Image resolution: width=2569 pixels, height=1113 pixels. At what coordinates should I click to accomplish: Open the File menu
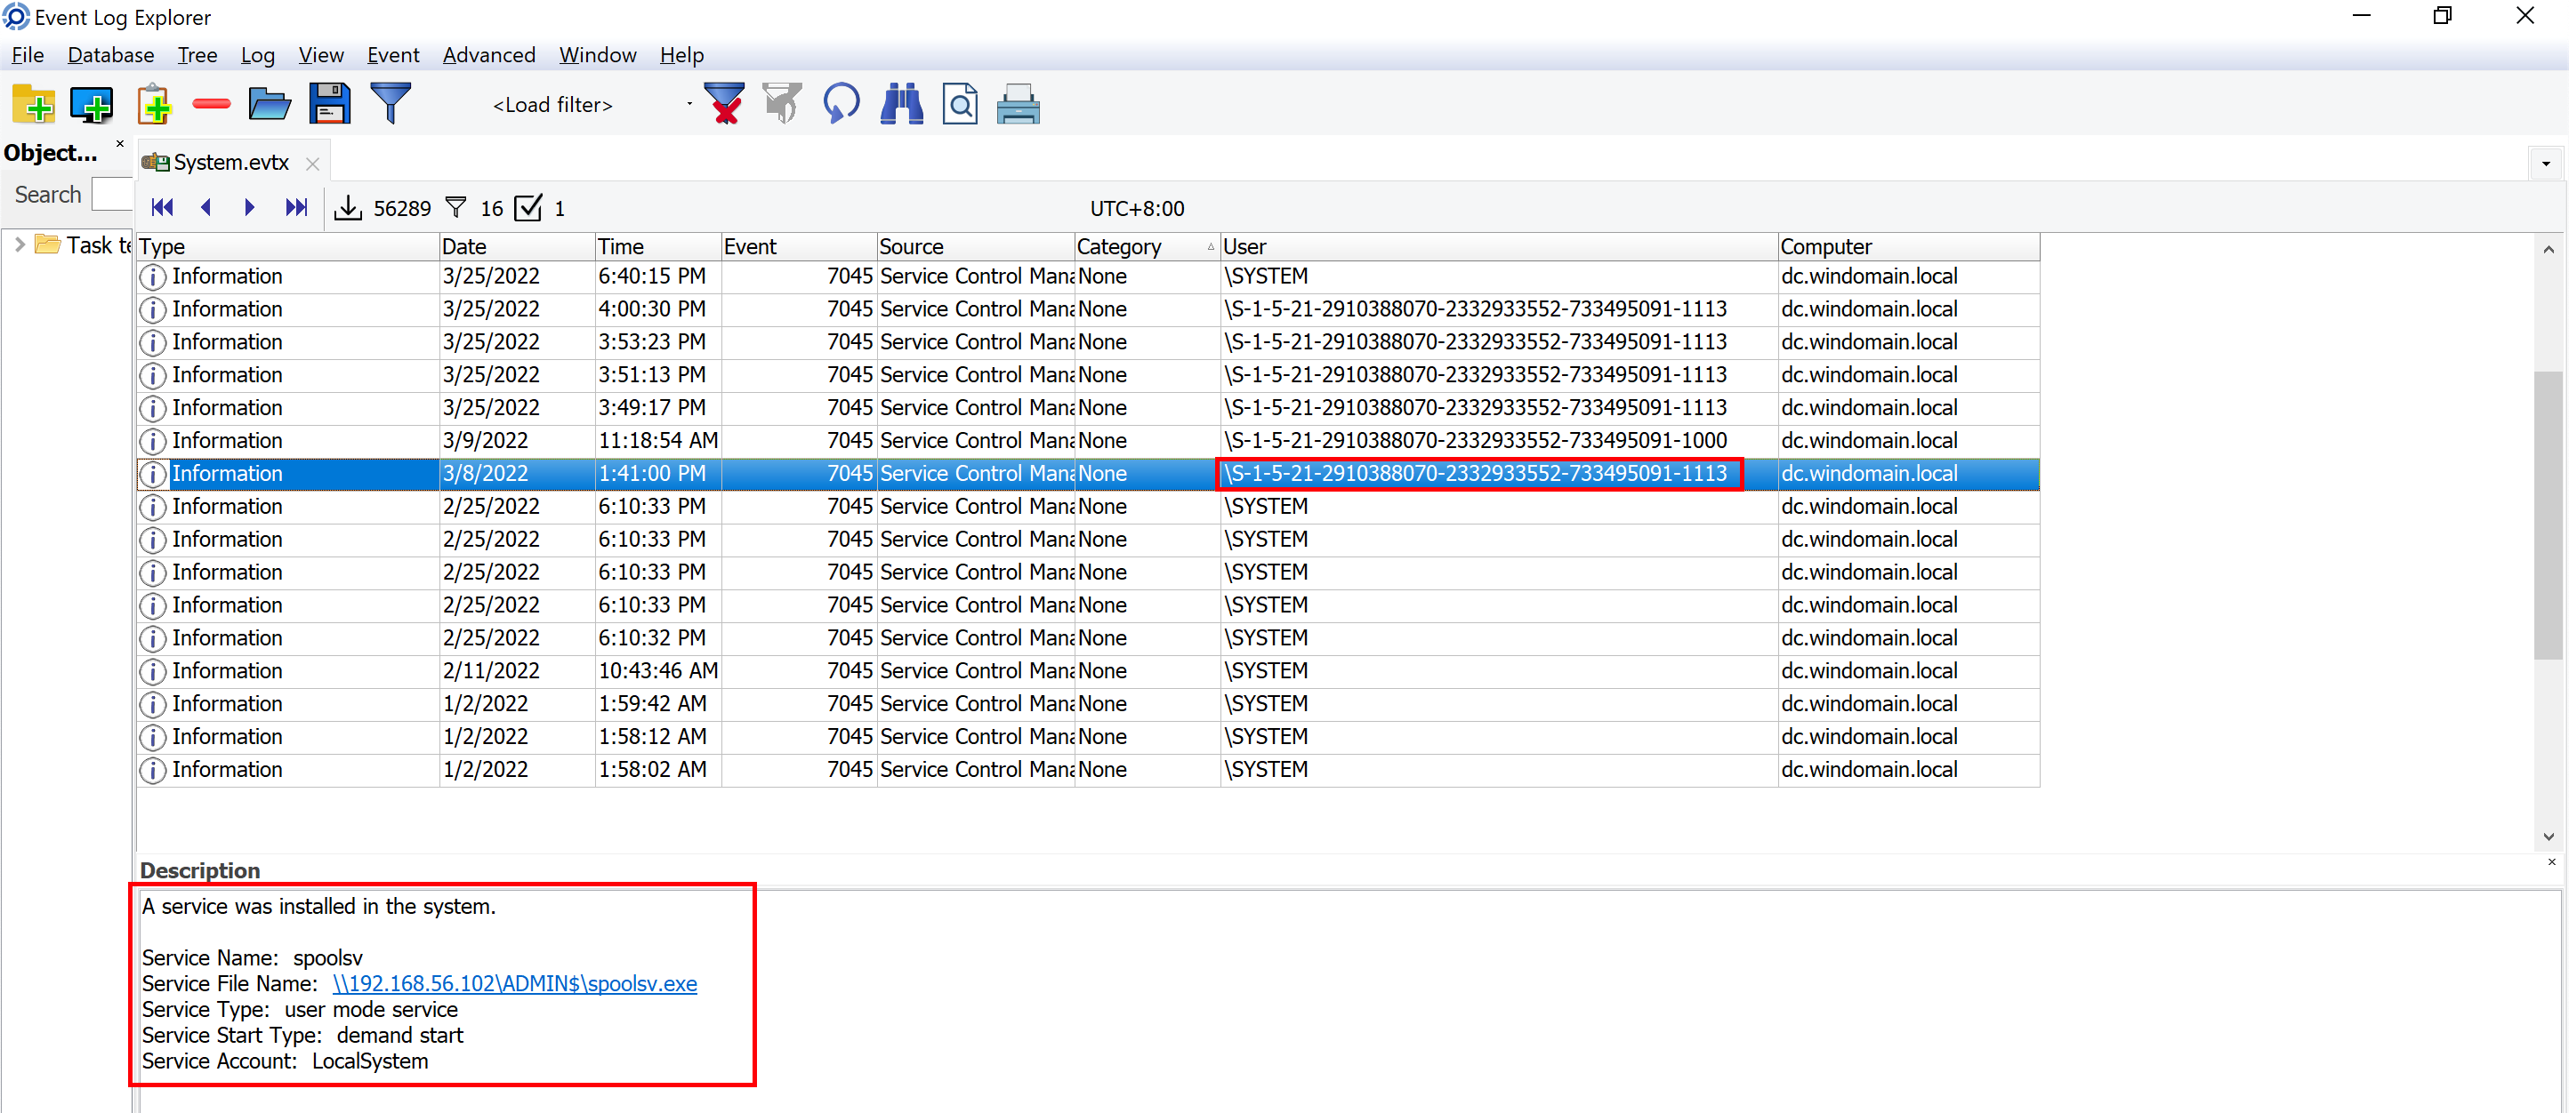click(27, 55)
